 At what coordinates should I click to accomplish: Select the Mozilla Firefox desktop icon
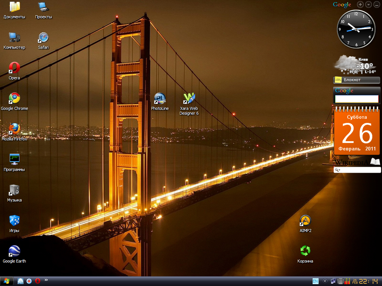click(14, 129)
